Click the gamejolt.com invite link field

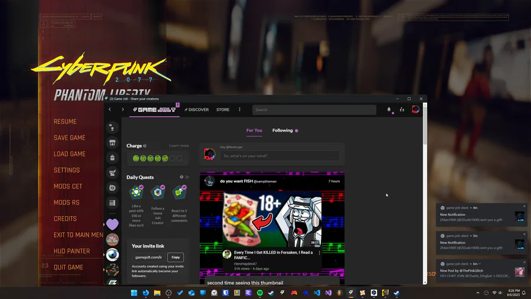tap(148, 257)
